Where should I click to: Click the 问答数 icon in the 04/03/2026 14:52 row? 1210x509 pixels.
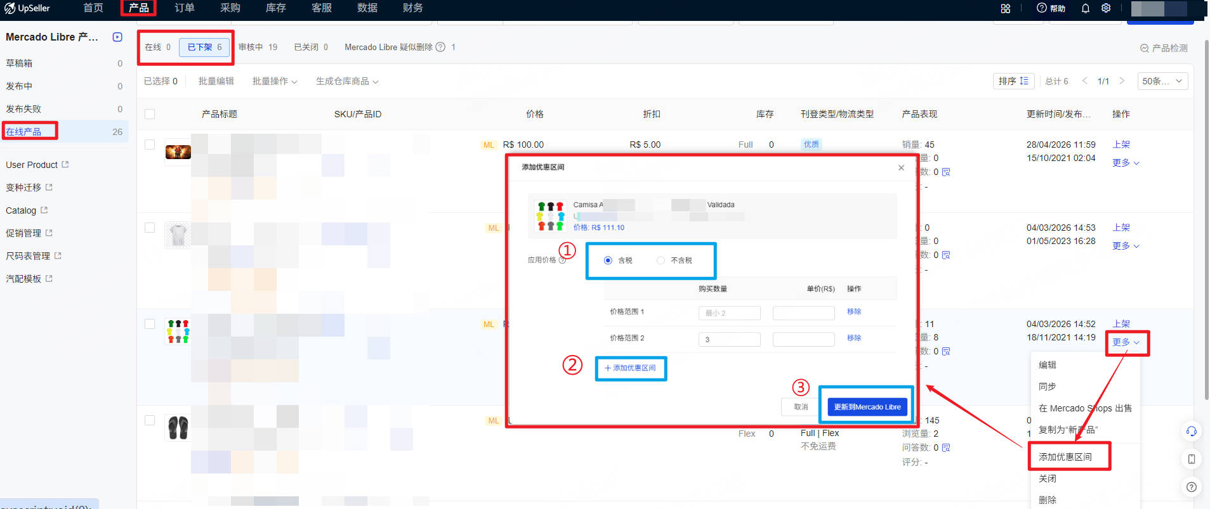946,351
